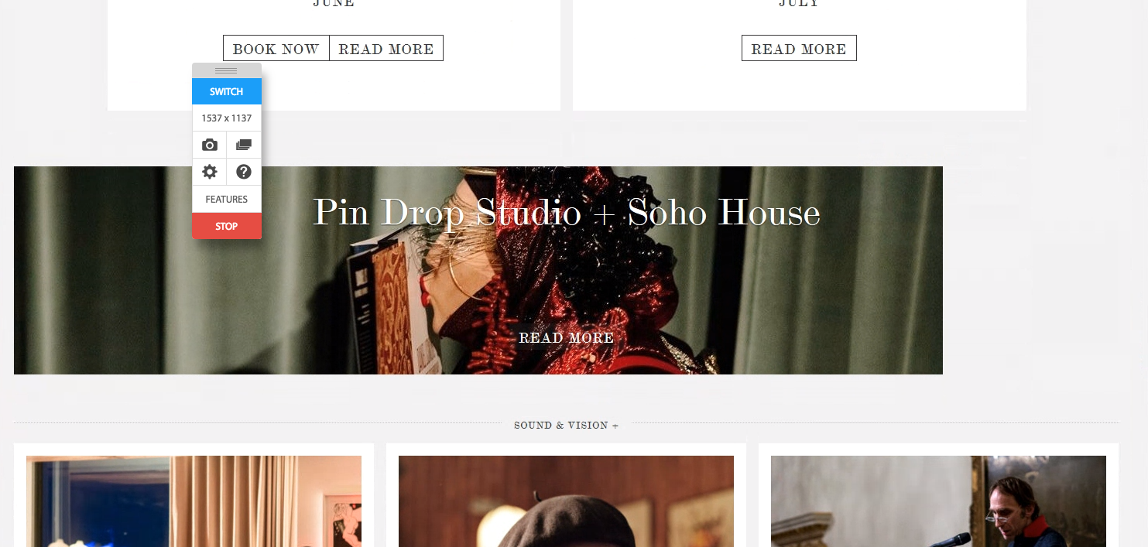Image resolution: width=1148 pixels, height=547 pixels.
Task: Open the man at microphone thumbnail
Action: click(938, 501)
